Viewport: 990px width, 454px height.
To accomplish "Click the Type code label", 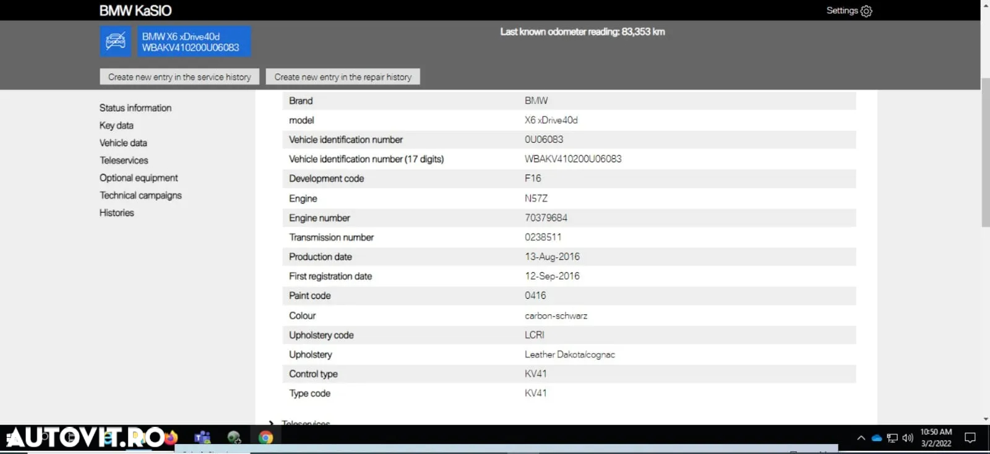I will (x=309, y=393).
